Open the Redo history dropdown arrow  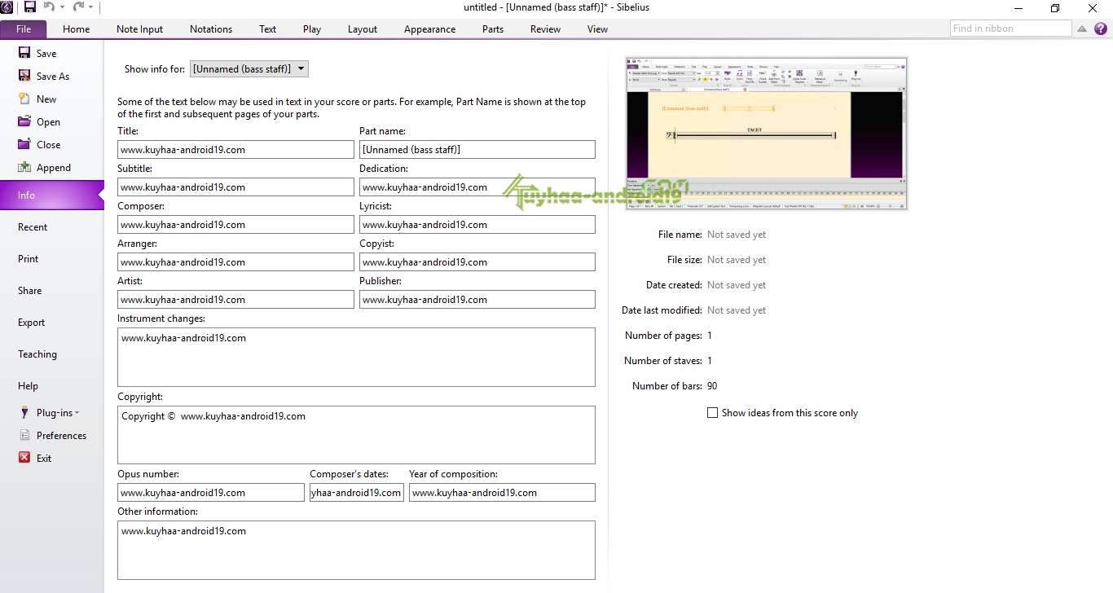coord(90,7)
